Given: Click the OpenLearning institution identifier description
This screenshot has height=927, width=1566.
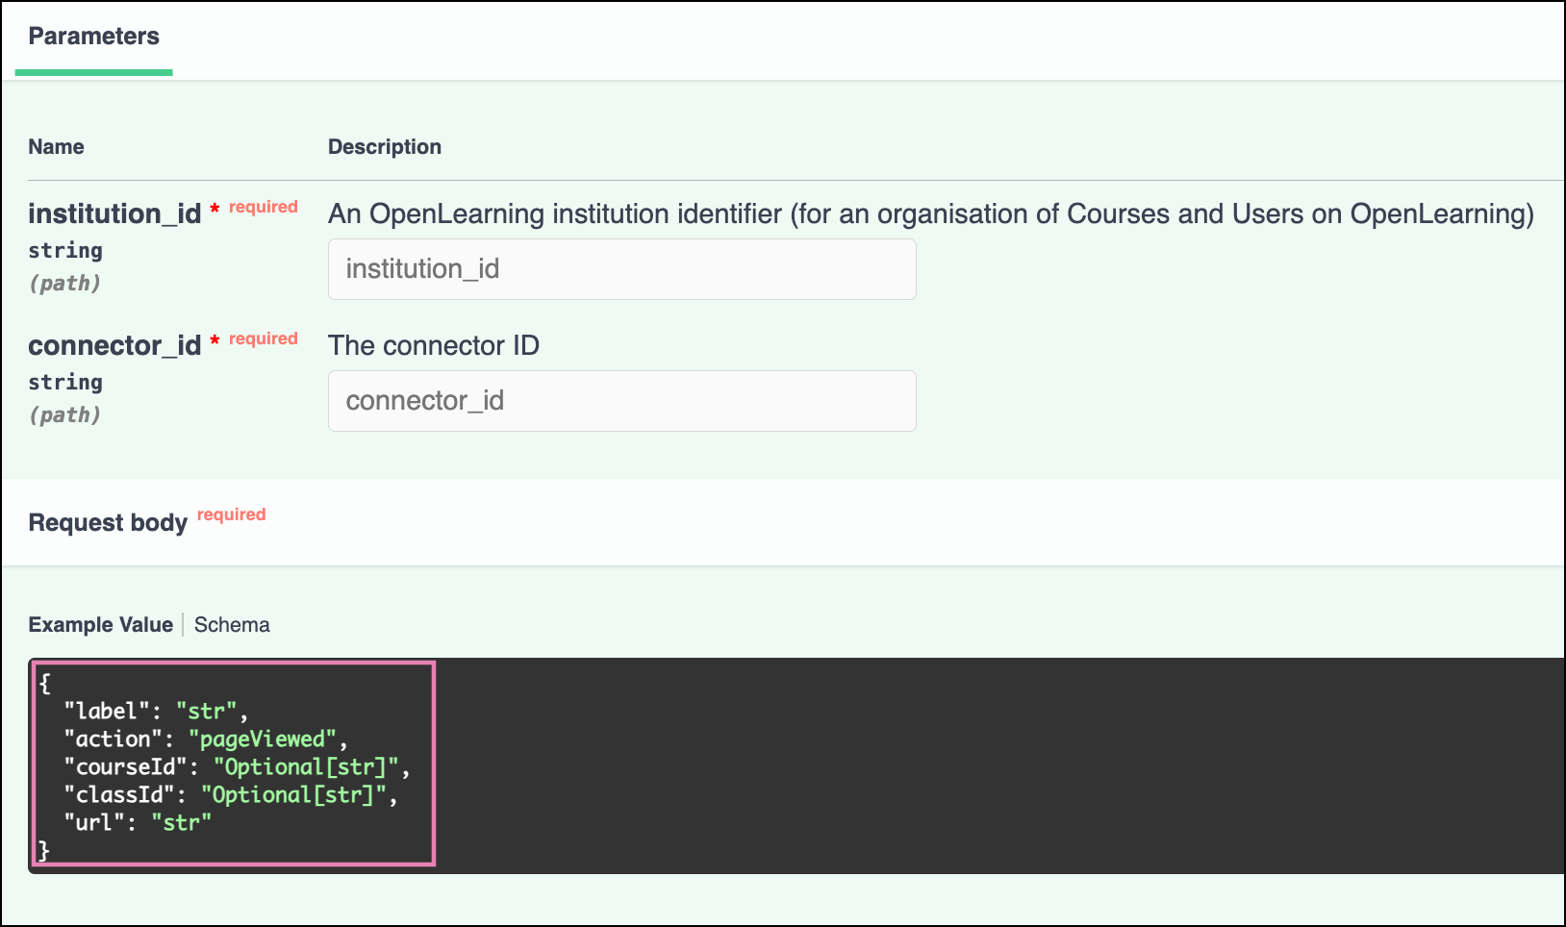Looking at the screenshot, I should coord(930,213).
